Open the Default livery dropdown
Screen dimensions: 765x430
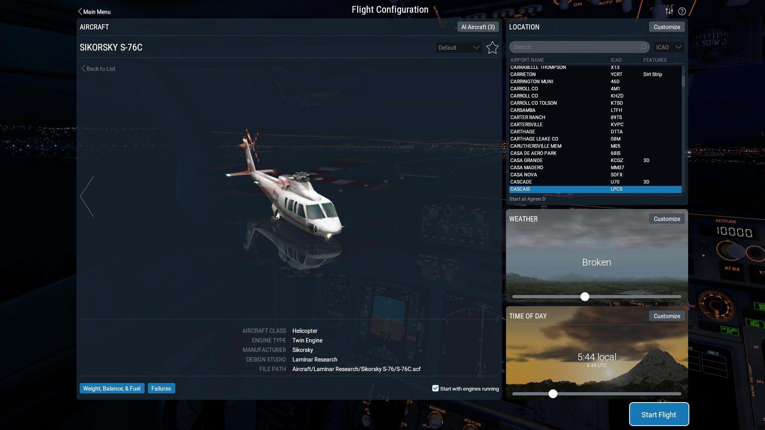coord(459,47)
